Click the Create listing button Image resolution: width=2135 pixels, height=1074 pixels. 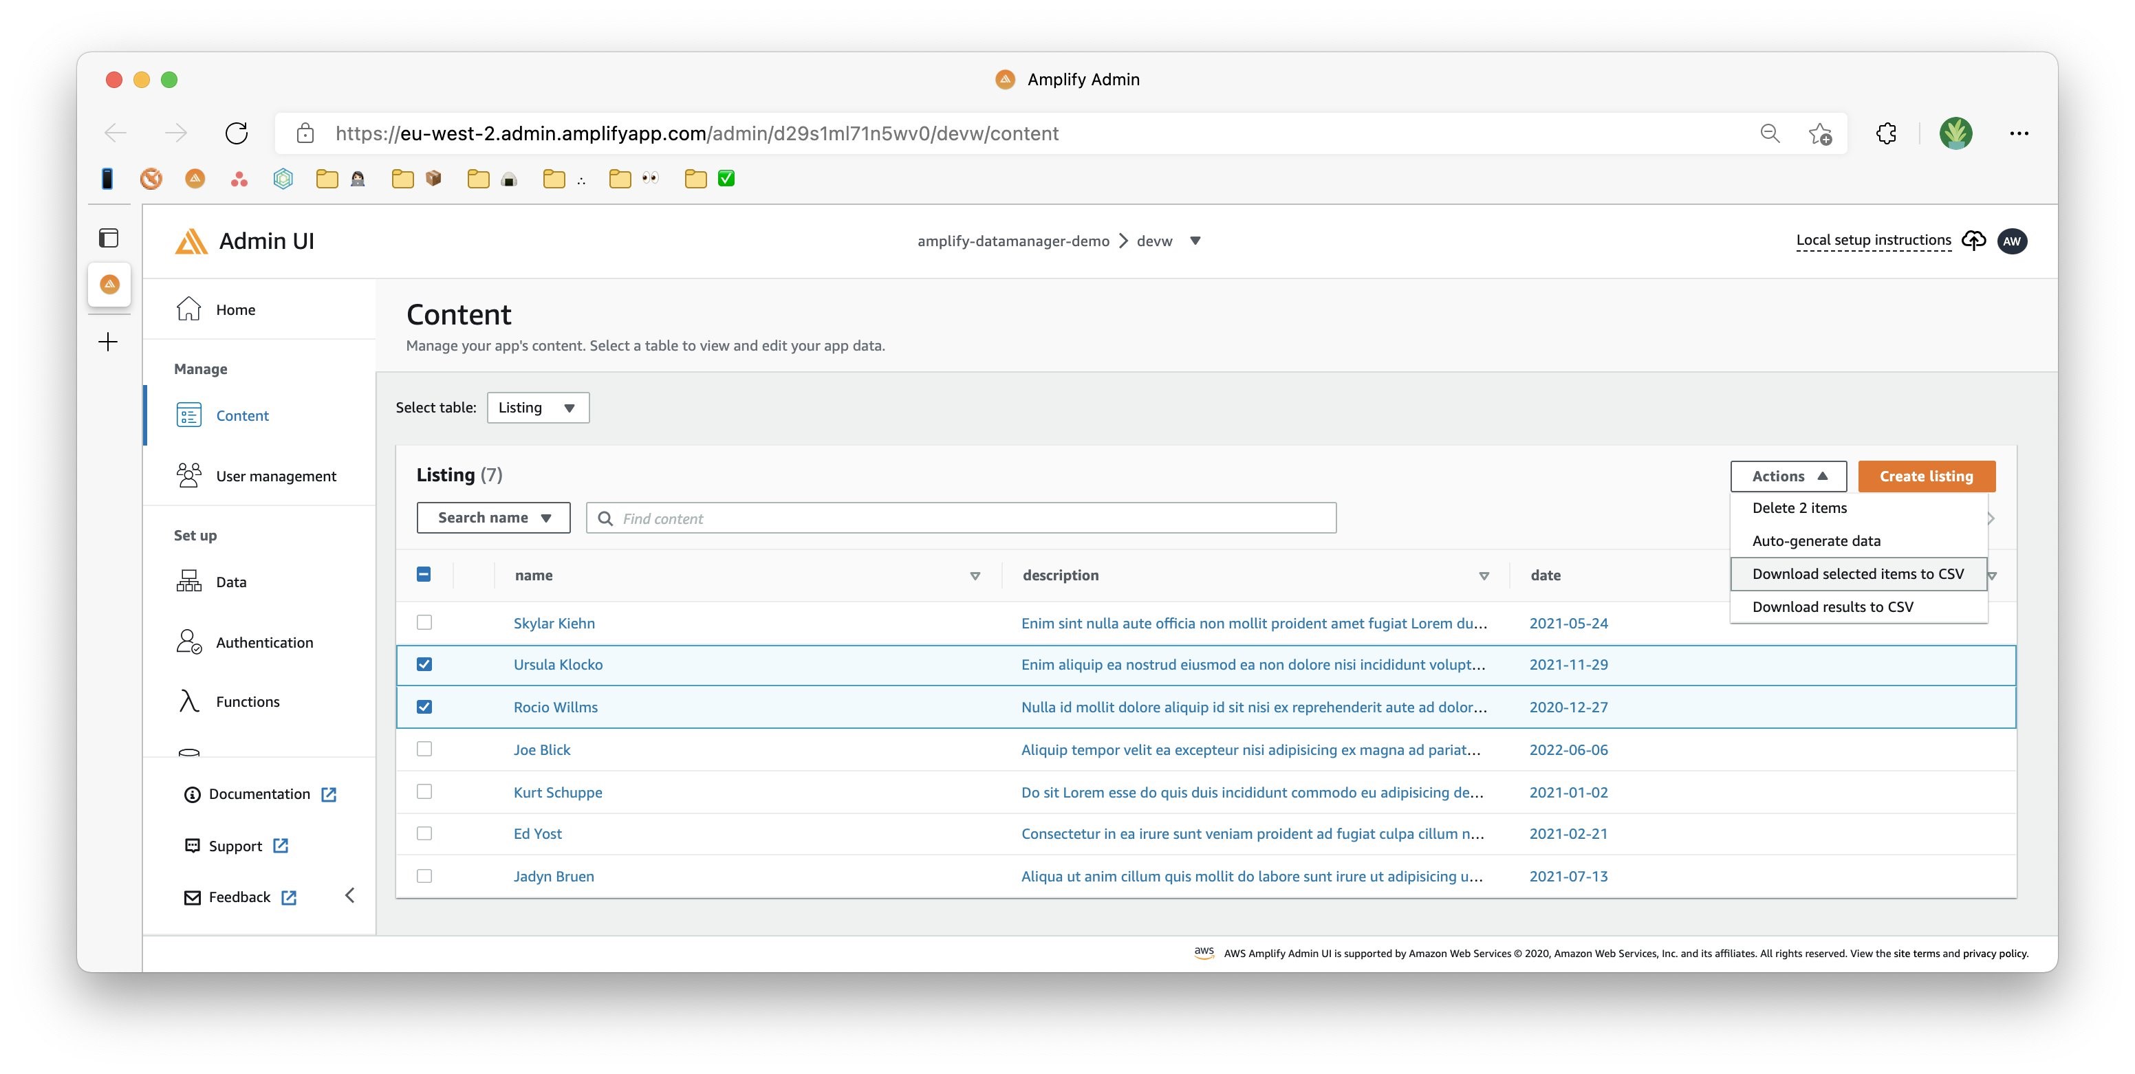pos(1925,475)
